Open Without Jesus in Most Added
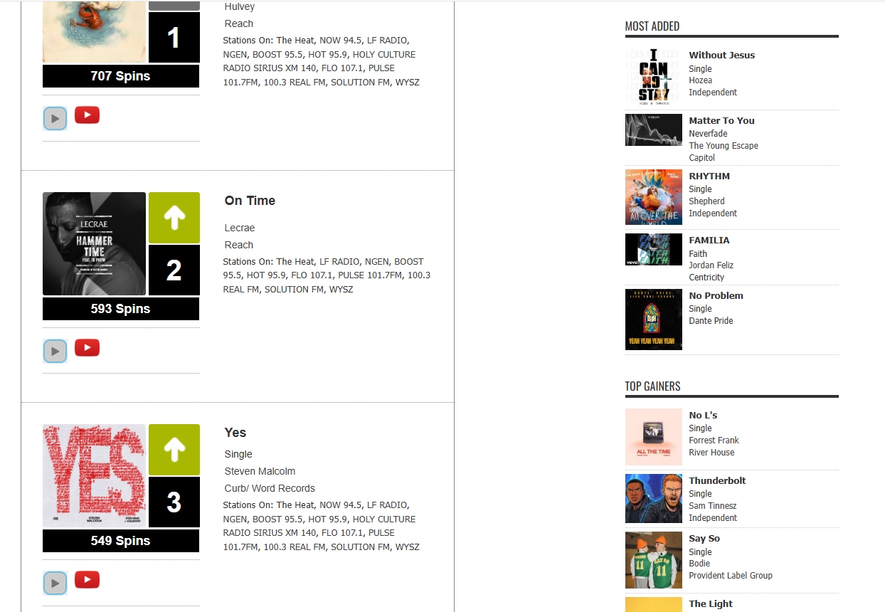885x612 pixels. coord(721,55)
